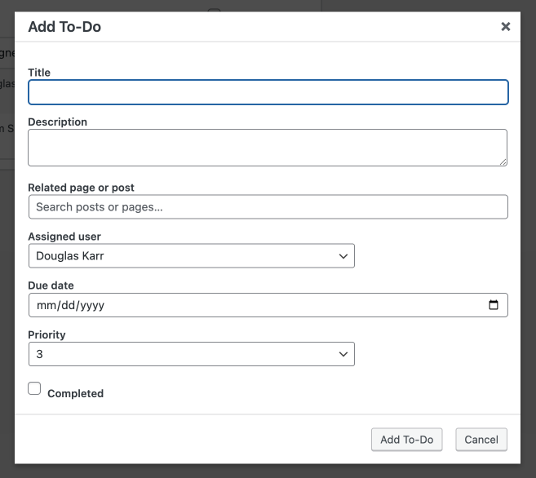
Task: Click the Assigned user field label
Action: [x=64, y=237]
